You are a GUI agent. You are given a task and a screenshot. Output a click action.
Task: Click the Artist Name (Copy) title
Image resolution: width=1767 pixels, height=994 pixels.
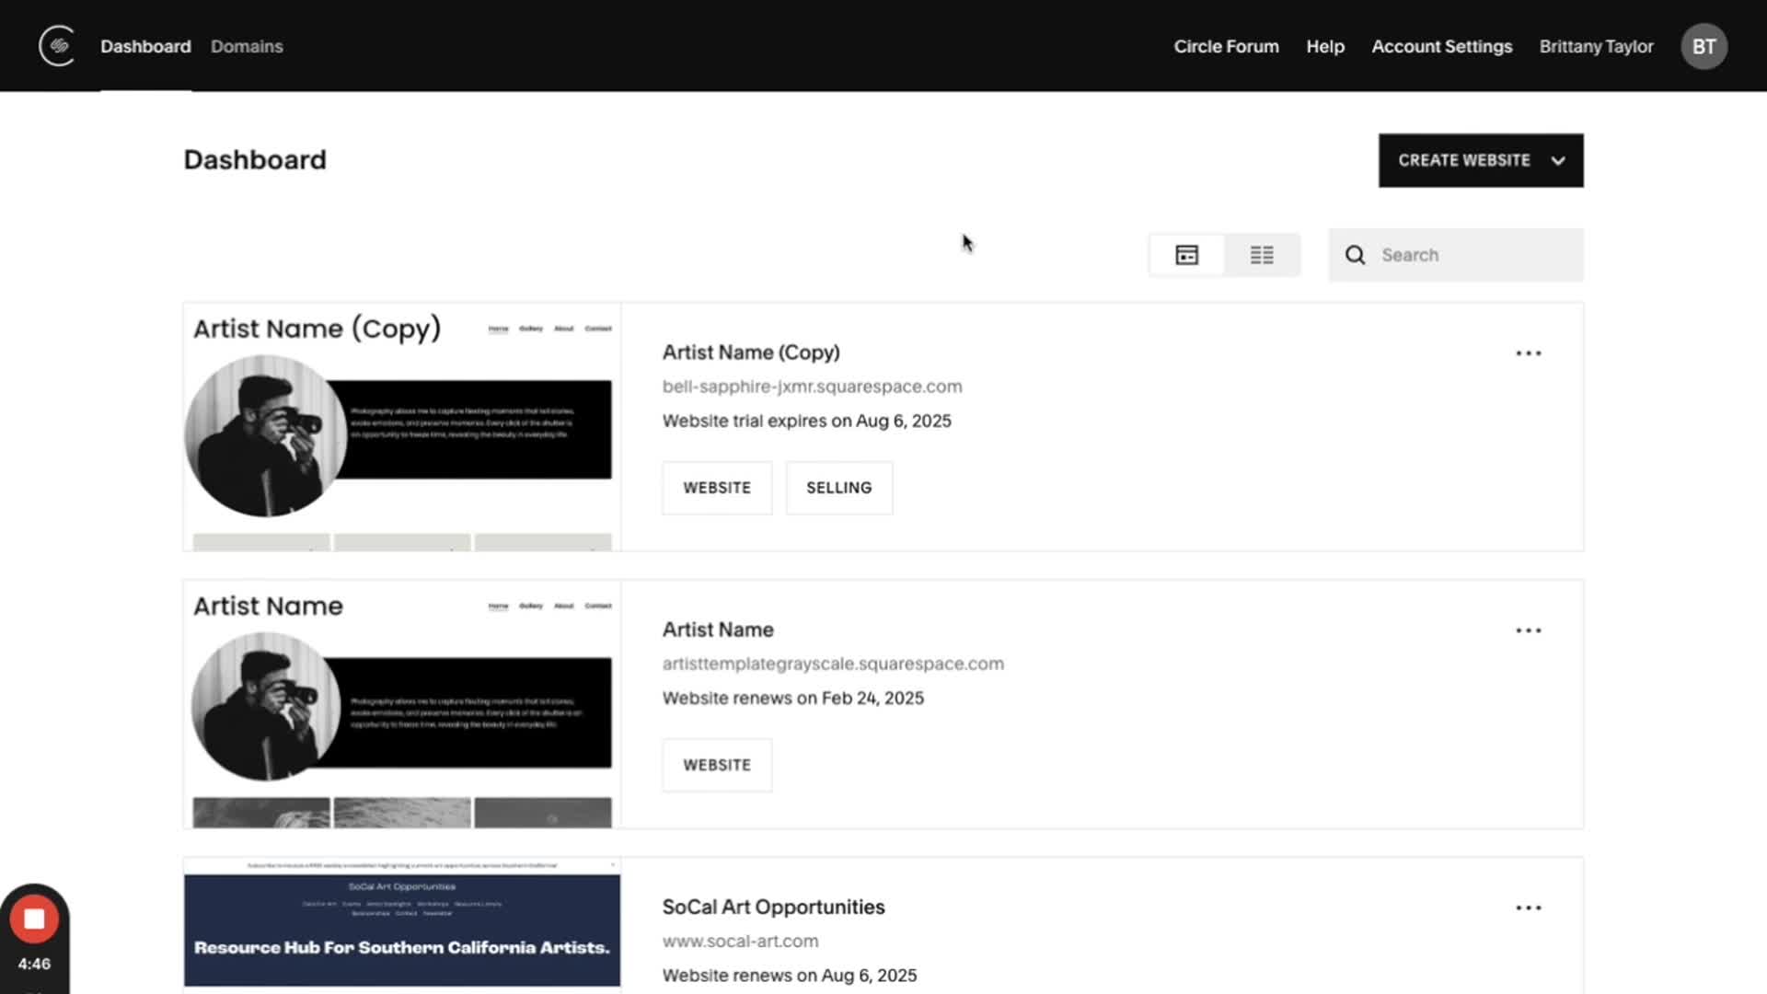coord(751,353)
